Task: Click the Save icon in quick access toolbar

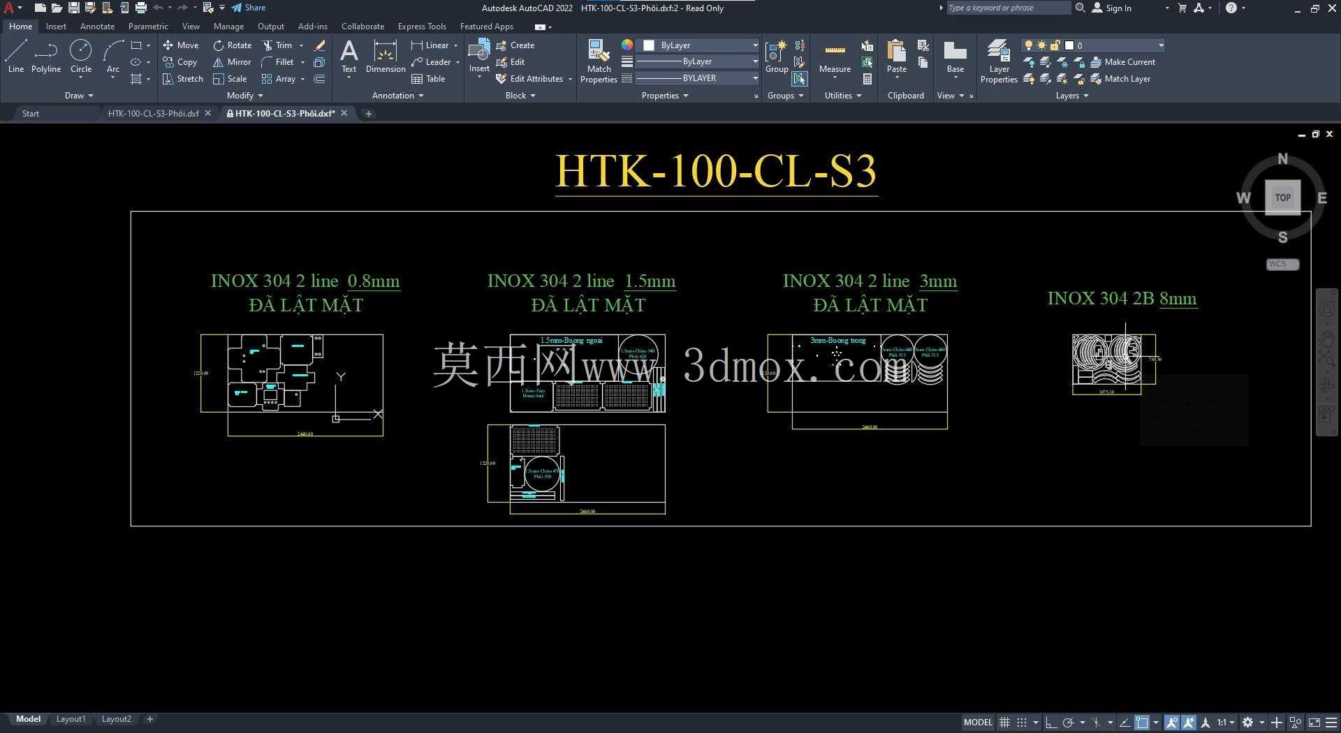Action: click(x=73, y=8)
